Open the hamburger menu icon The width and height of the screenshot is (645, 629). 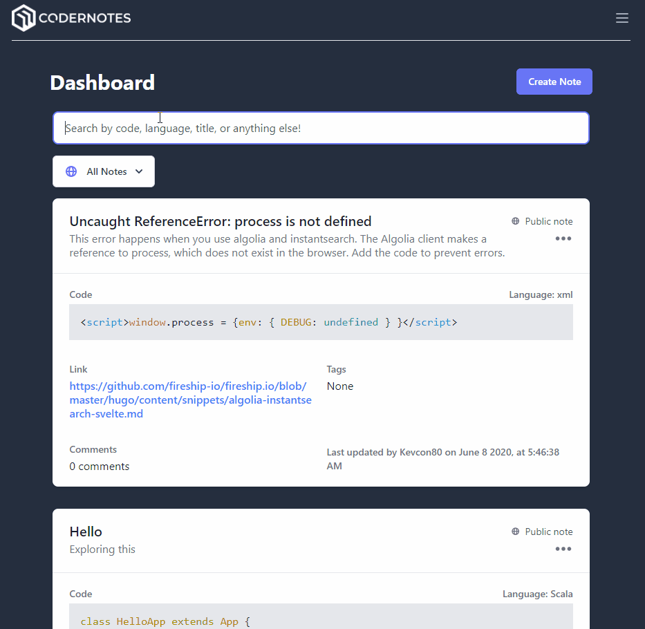point(621,18)
